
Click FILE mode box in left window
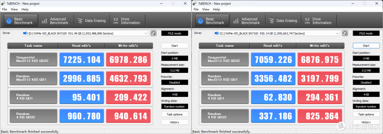[x=174, y=33]
